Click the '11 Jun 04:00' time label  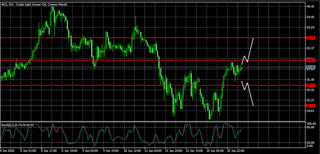click(x=153, y=151)
